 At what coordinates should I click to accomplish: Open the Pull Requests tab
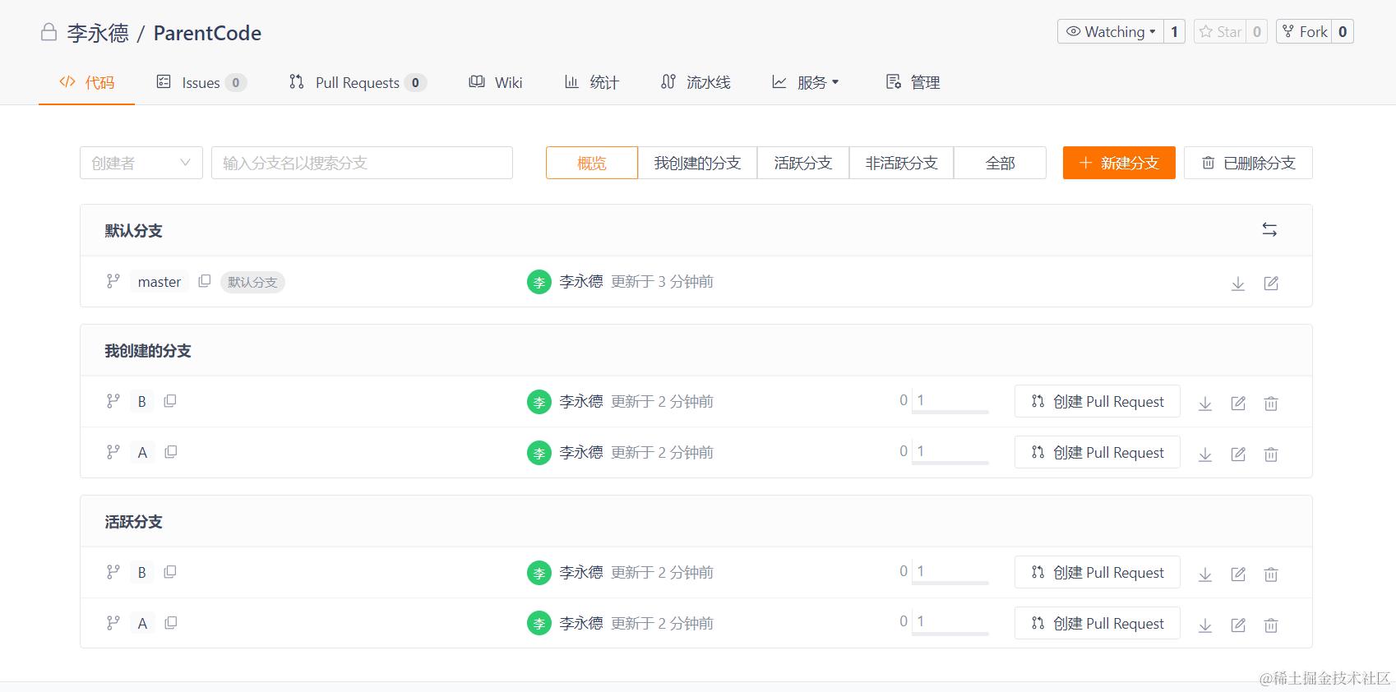[358, 82]
